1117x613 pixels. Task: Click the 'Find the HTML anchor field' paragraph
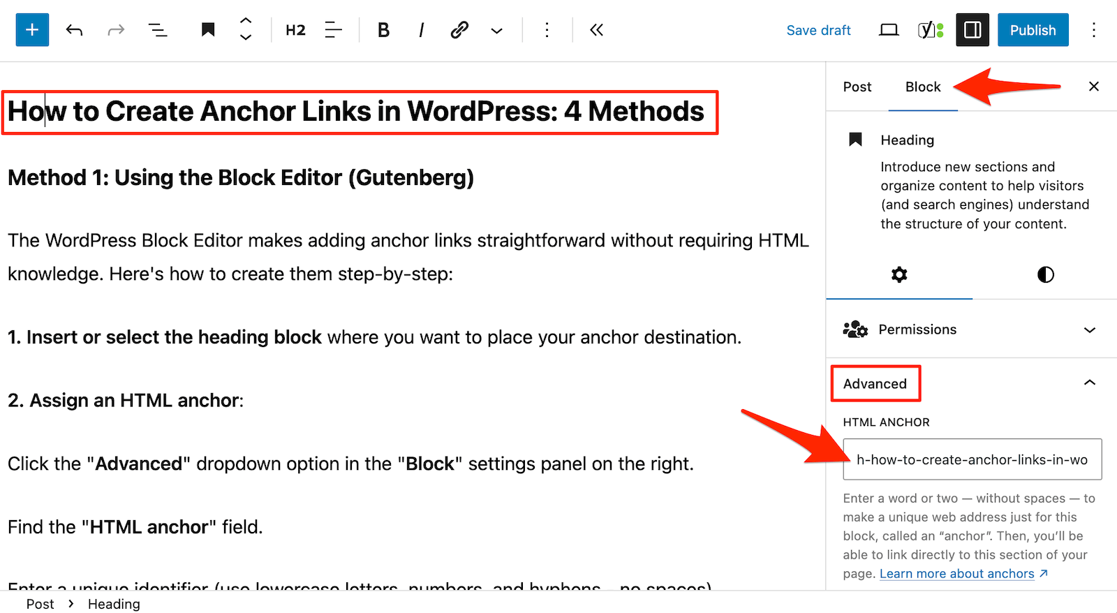(135, 527)
